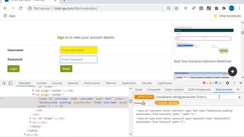Select the SelectorsHub sidebar tab
The width and height of the screenshot is (244, 137).
(224, 90)
